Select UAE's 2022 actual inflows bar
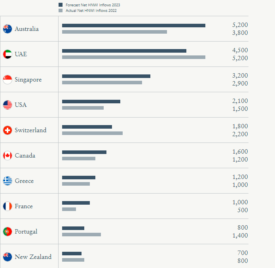275x268 pixels. point(134,57)
